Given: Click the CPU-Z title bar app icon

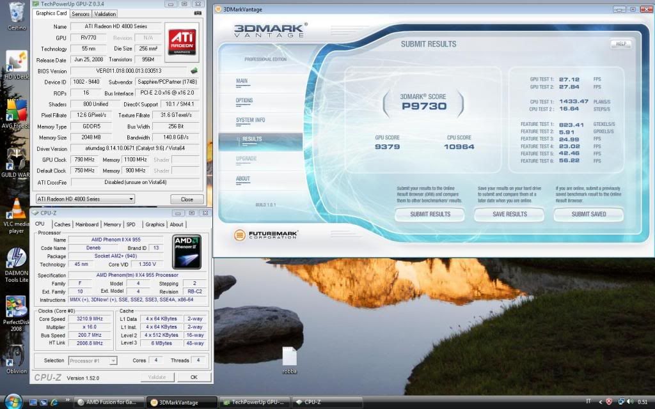Looking at the screenshot, I should point(35,213).
